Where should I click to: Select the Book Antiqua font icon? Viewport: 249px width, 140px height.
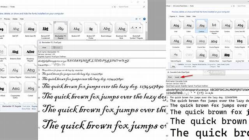(106, 30)
